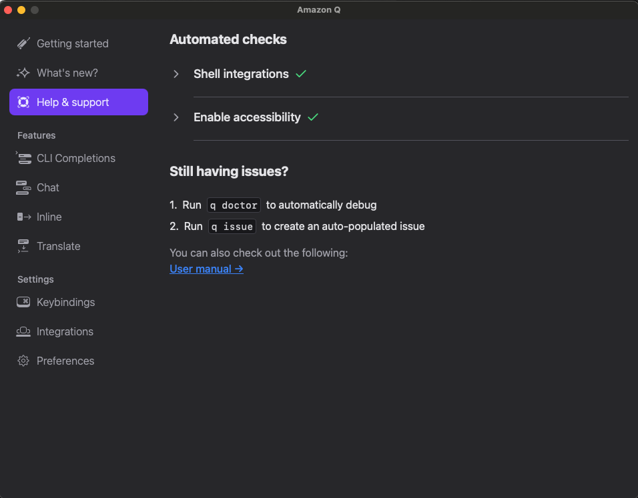
Task: Close the Amazon Q window
Action: pyautogui.click(x=8, y=10)
